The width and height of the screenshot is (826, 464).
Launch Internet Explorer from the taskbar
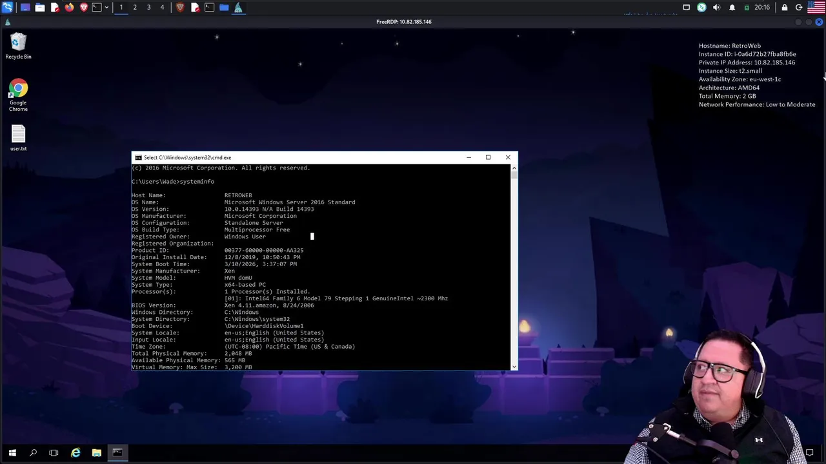pos(76,453)
